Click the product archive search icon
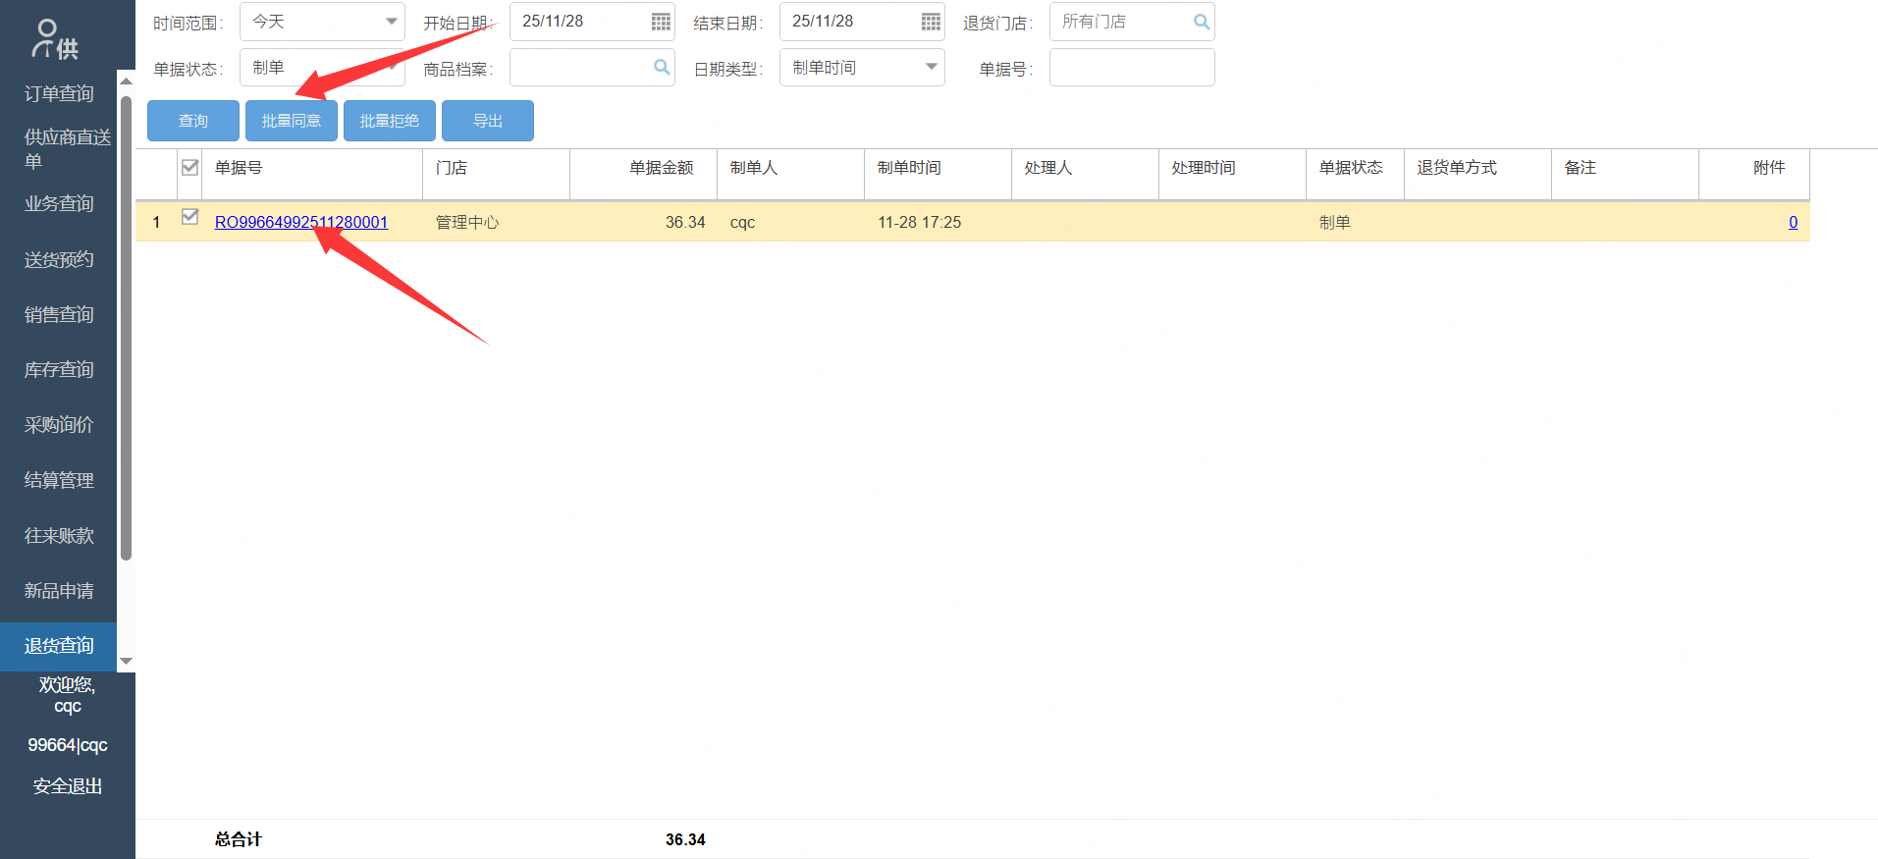The image size is (1878, 859). (x=661, y=67)
